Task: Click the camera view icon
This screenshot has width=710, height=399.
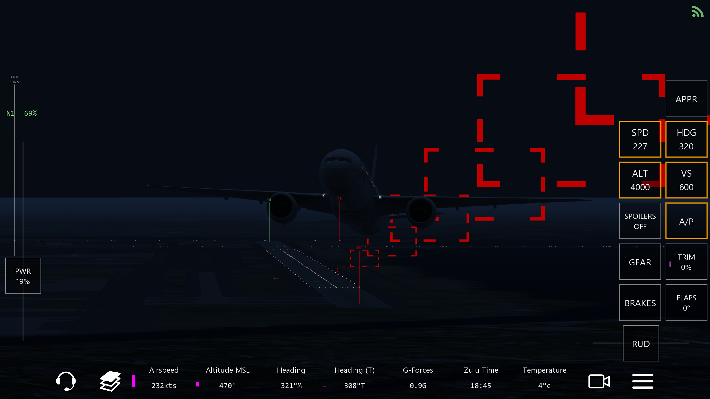Action: point(599,381)
